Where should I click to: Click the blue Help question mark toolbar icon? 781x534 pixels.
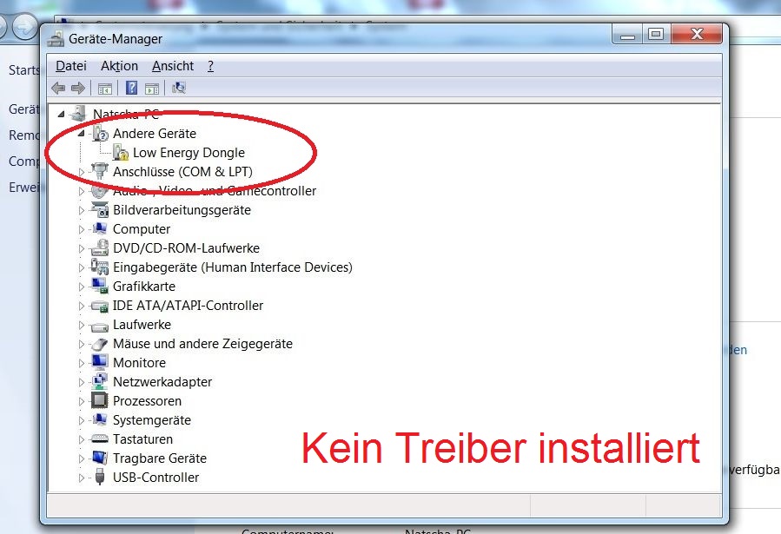click(131, 88)
